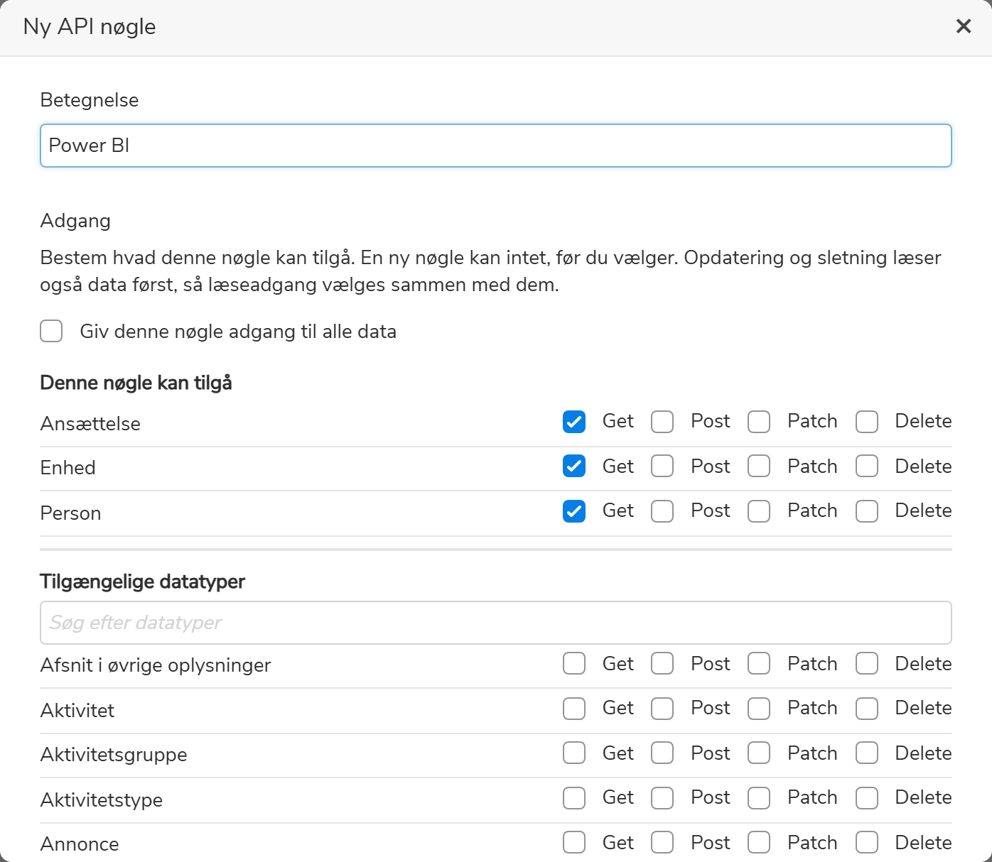
Task: Uncheck Get for Person
Action: 574,511
